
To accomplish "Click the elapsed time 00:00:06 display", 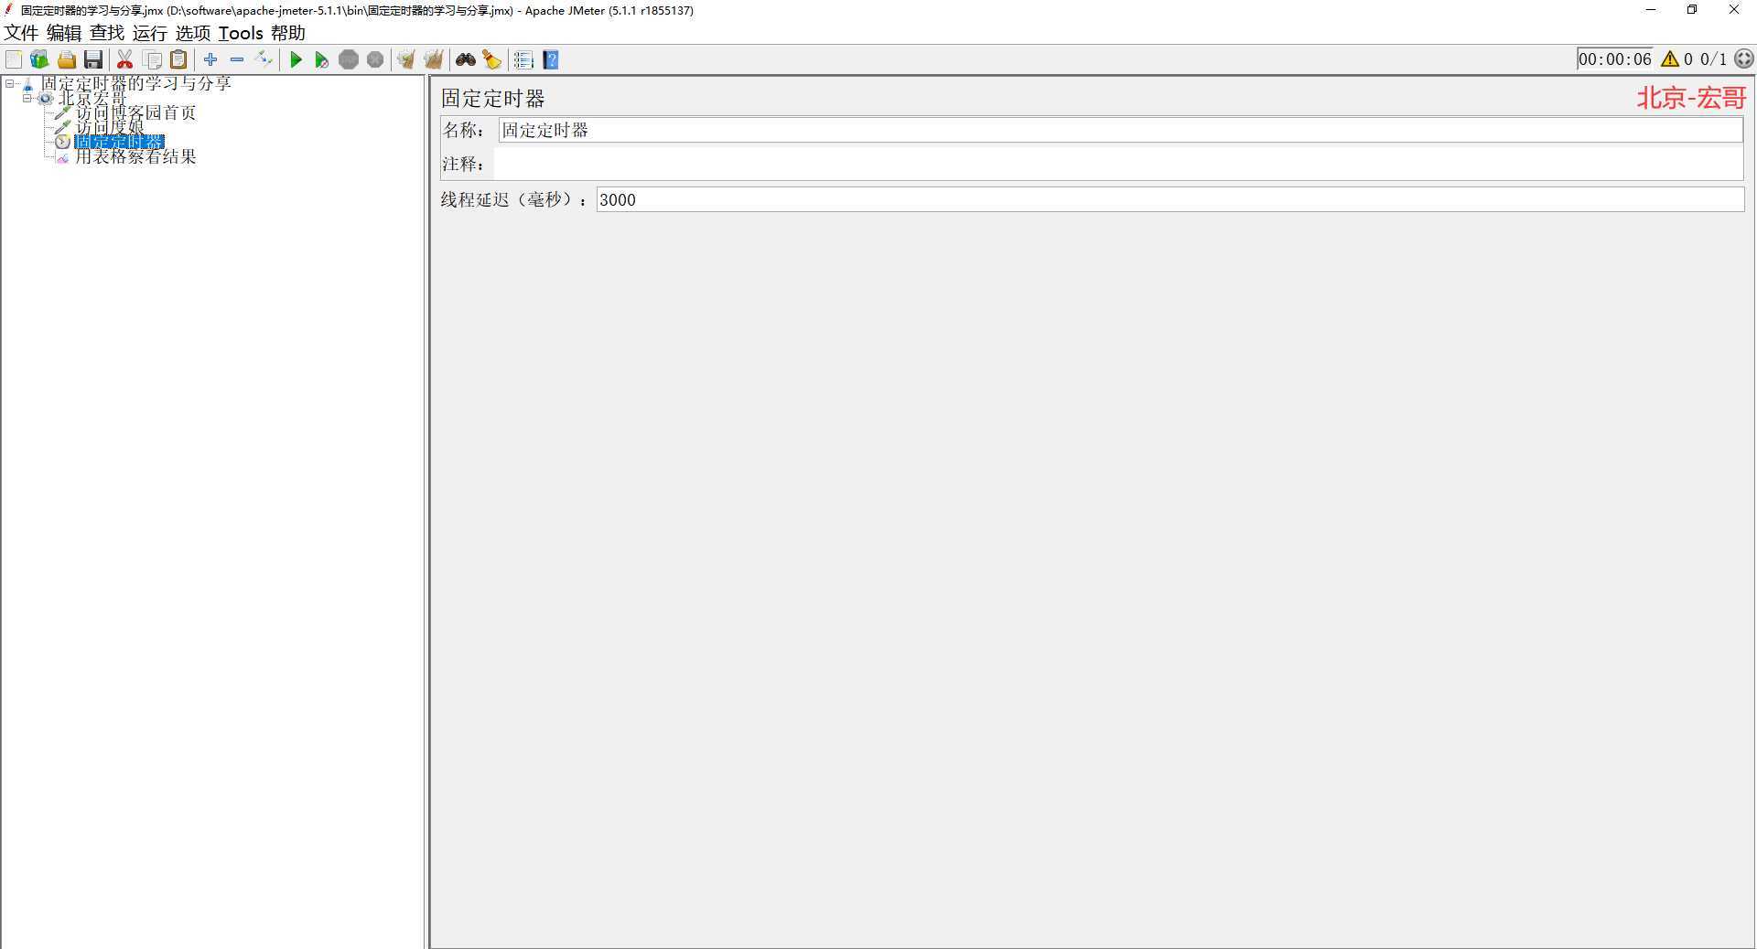I will (1615, 59).
